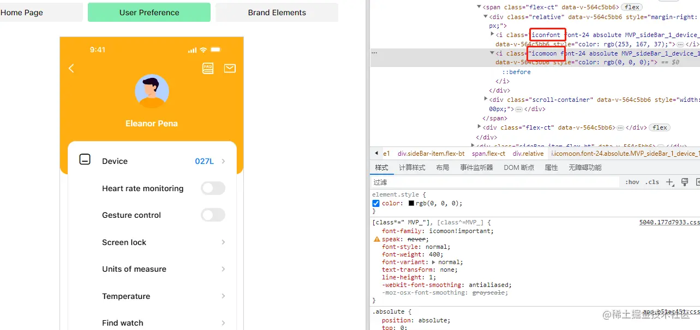Click the black color swatch
Image resolution: width=700 pixels, height=330 pixels.
point(411,204)
